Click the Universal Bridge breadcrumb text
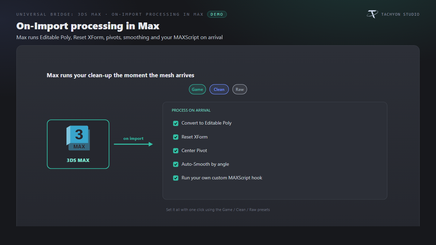436x245 pixels. [110, 14]
